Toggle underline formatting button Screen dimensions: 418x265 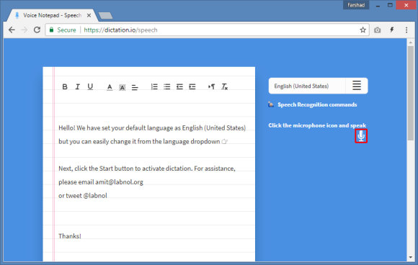point(90,86)
